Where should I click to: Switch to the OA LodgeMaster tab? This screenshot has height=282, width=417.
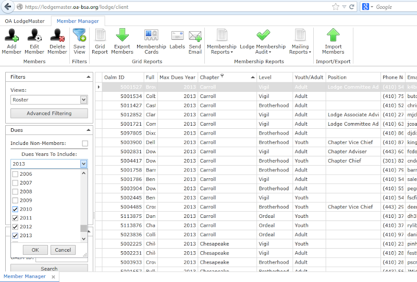(24, 21)
